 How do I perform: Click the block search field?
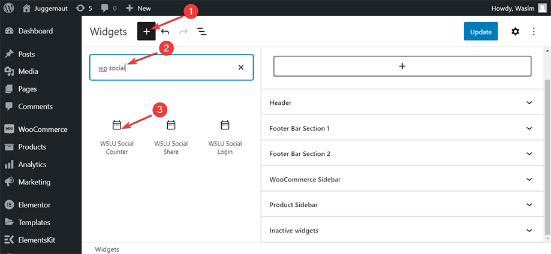point(171,68)
